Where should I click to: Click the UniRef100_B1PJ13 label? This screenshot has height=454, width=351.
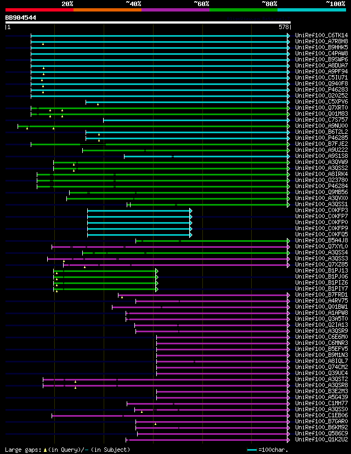321,270
